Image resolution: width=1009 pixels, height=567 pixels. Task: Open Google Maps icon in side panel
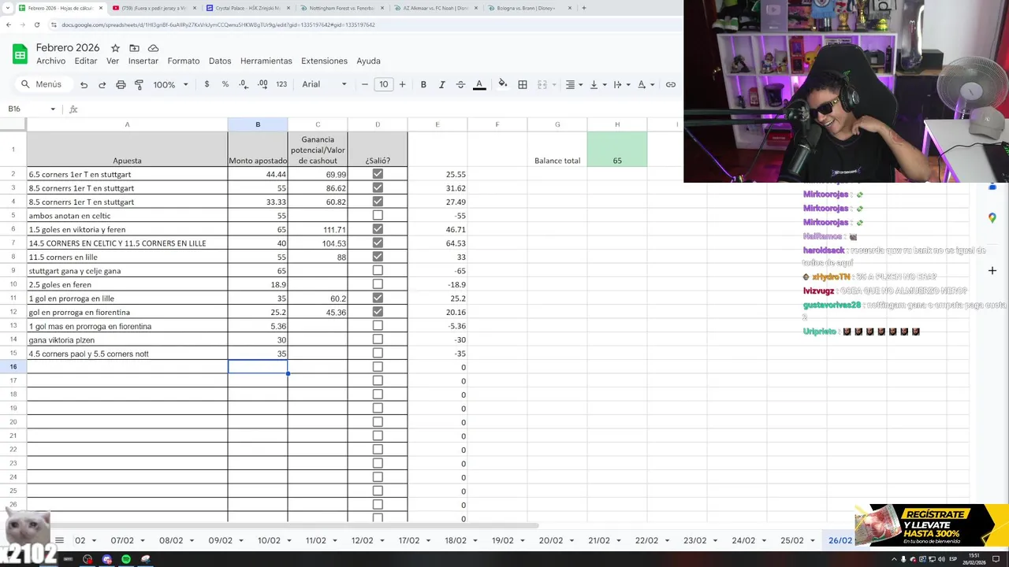tap(992, 217)
